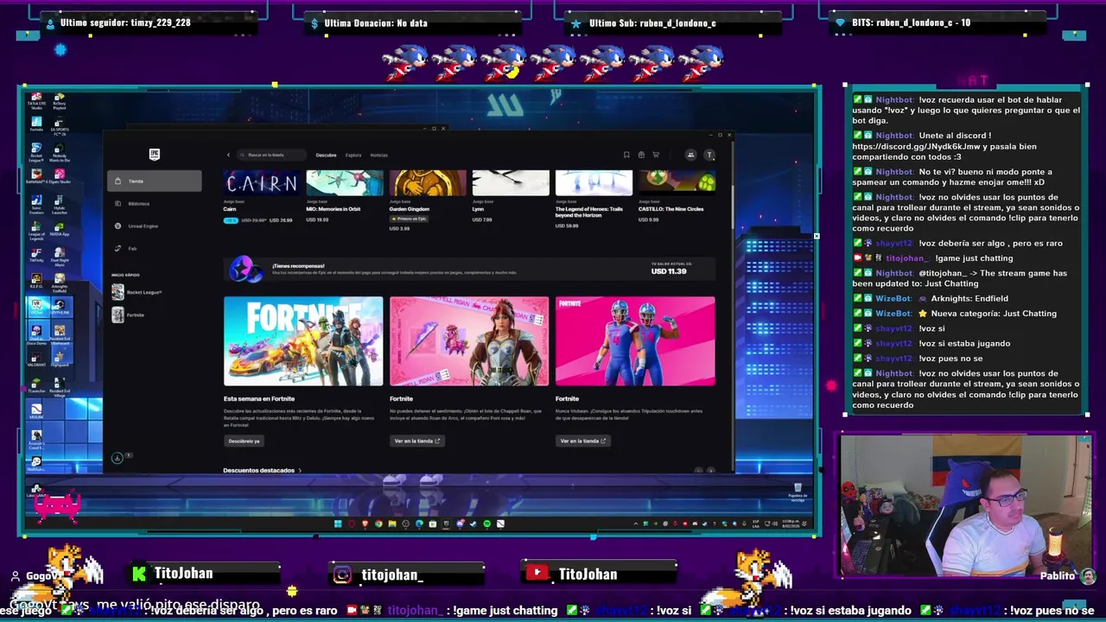Screen dimensions: 1106x622
Task: Open the EA SPORTS FC 26 desktop icon
Action: click(x=60, y=125)
